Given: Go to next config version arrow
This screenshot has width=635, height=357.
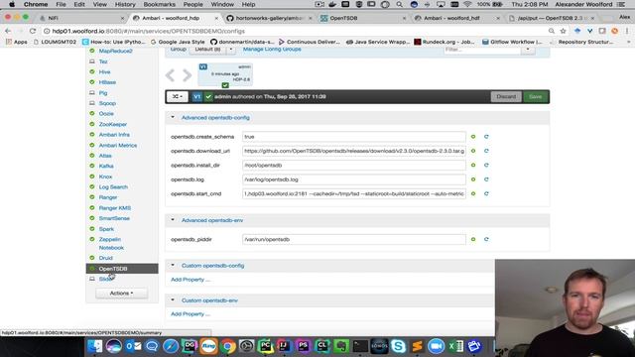Looking at the screenshot, I should point(187,75).
